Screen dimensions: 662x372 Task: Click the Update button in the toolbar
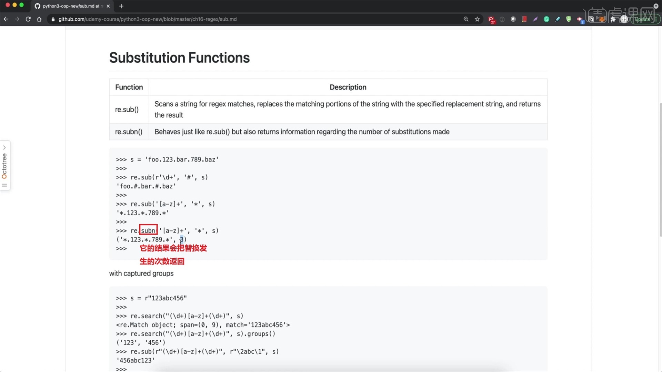click(643, 19)
